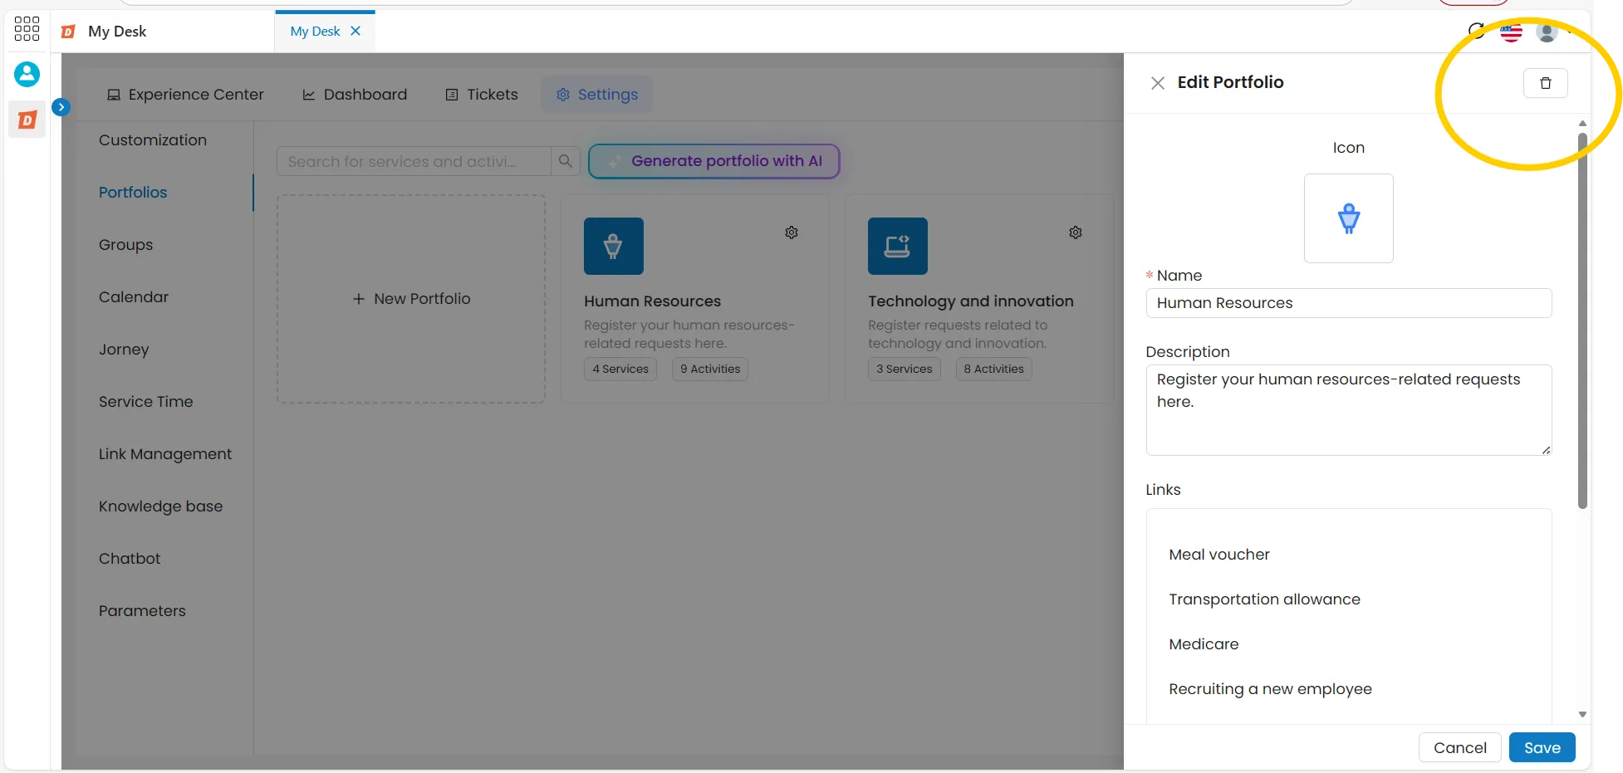This screenshot has height=773, width=1623.
Task: Change the portfolio icon in edit panel
Action: (1349, 218)
